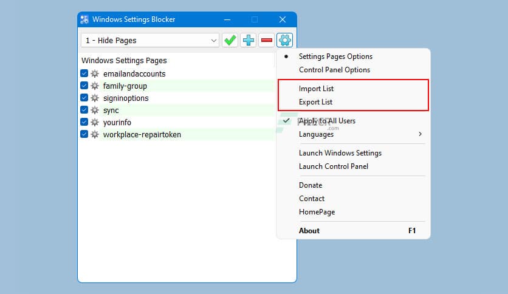
Task: Uncheck the yourinfo checkbox
Action: click(84, 121)
